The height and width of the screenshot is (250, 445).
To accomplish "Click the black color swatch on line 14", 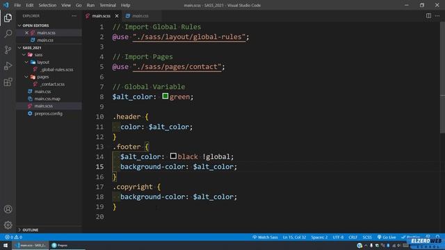I will point(173,156).
